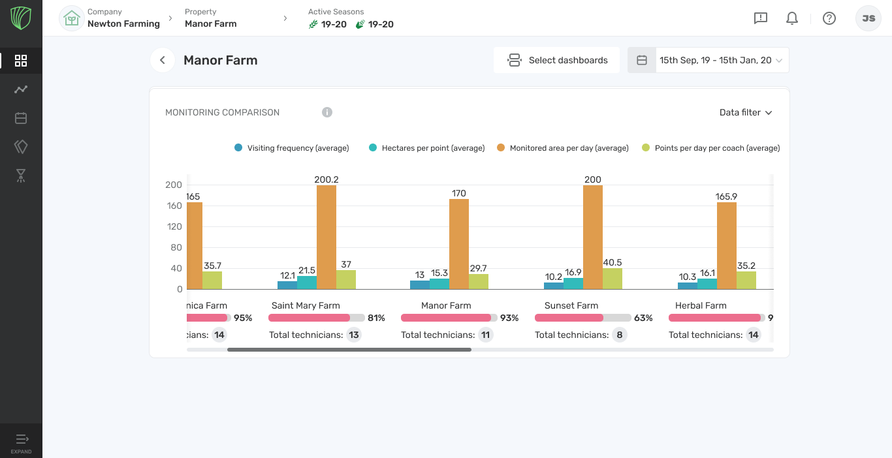Expand the sidebar with the Expand control

coord(21,442)
